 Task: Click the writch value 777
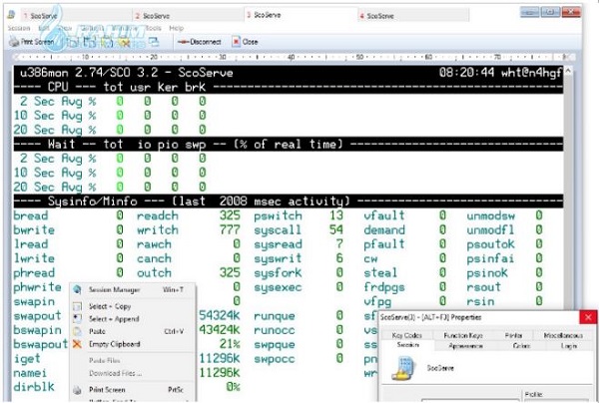tap(230, 230)
